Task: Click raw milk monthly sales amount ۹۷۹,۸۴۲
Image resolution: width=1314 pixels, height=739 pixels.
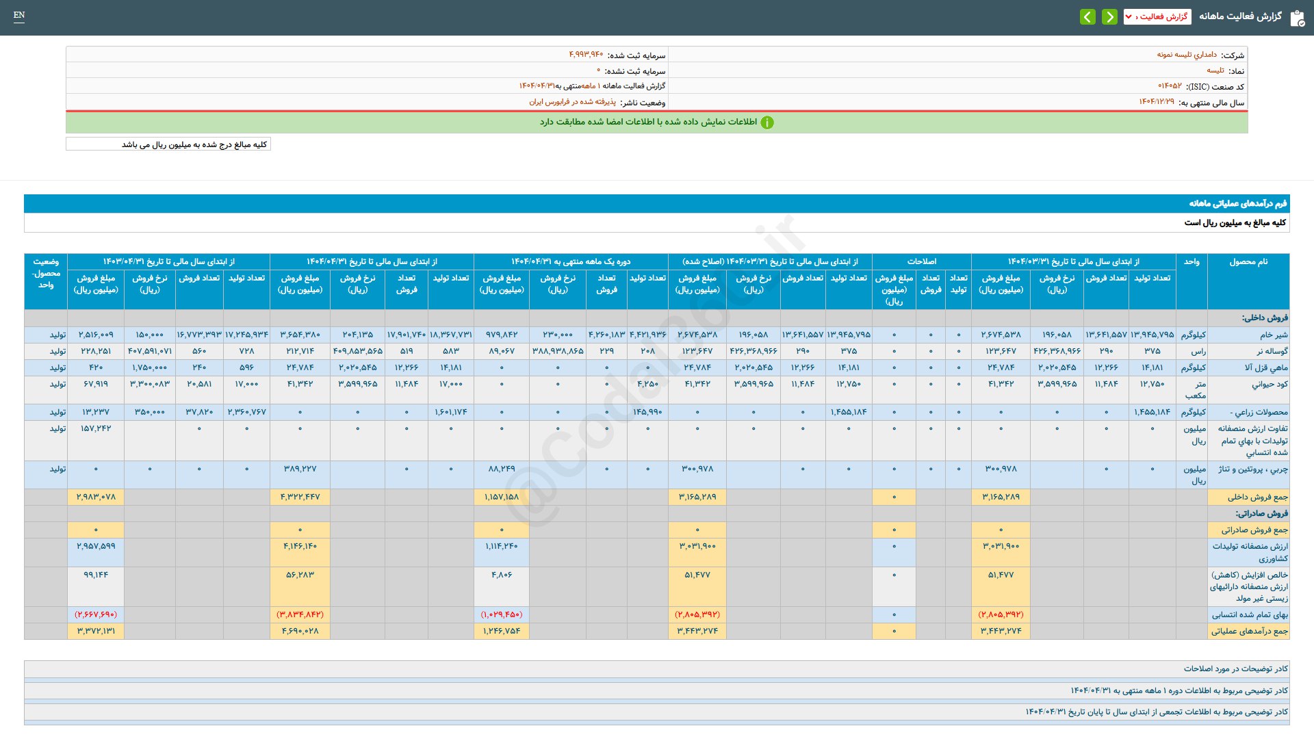Action: (502, 335)
